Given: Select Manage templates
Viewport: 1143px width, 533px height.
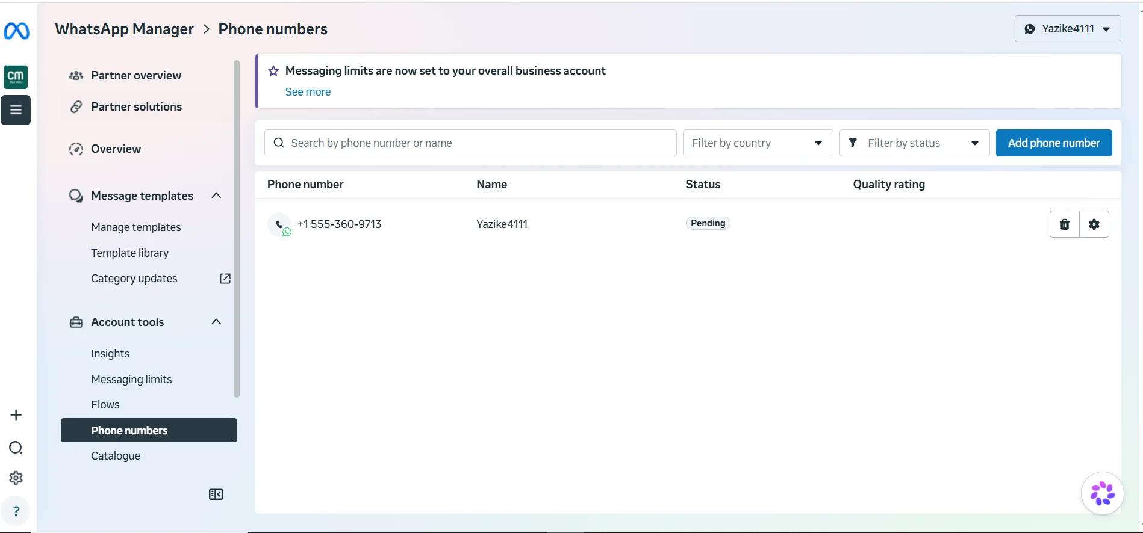Looking at the screenshot, I should click(136, 227).
